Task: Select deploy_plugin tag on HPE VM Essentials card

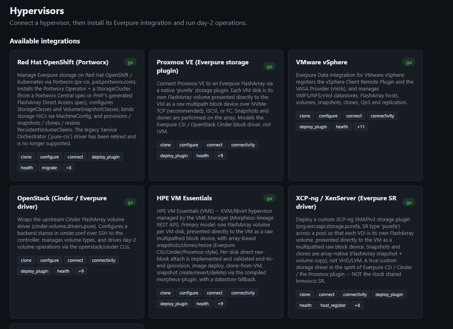Action: pyautogui.click(x=174, y=304)
